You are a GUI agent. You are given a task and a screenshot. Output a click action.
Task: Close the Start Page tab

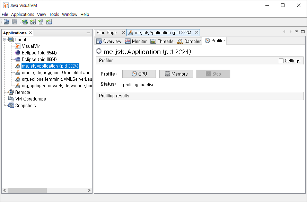coord(124,33)
